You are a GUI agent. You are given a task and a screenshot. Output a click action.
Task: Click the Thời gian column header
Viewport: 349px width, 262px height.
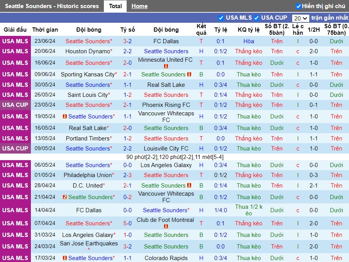45,30
